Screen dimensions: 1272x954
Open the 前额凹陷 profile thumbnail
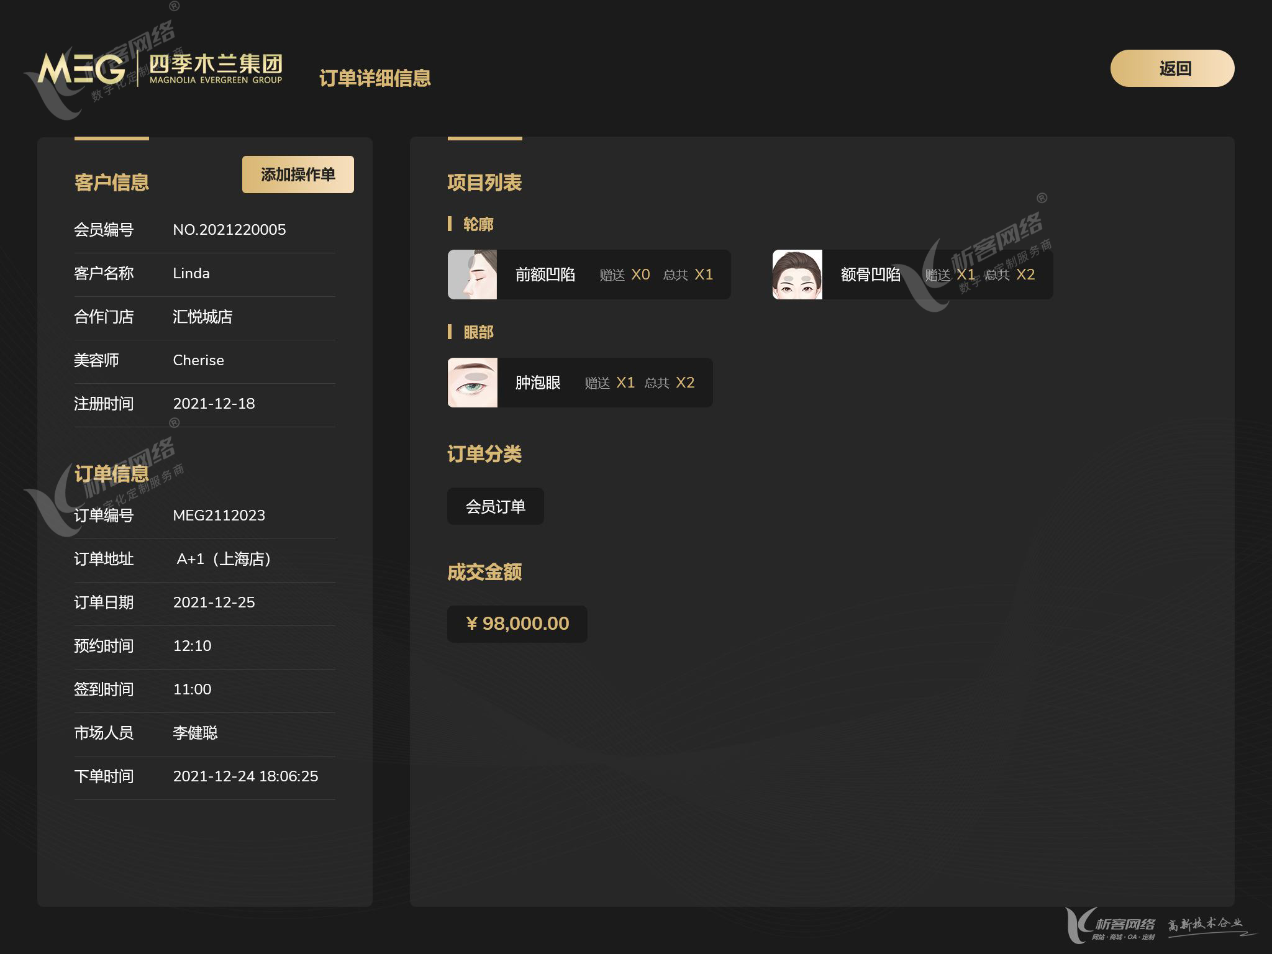[x=472, y=275]
